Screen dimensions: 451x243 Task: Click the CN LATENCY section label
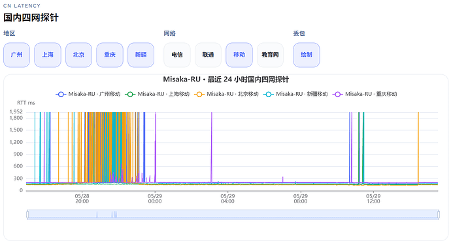[x=22, y=6]
